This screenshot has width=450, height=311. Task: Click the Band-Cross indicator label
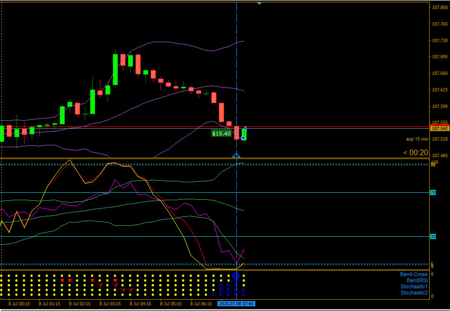point(414,274)
